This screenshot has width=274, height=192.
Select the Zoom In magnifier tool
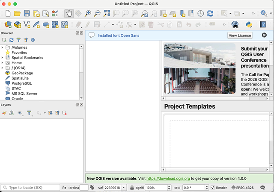88,13
